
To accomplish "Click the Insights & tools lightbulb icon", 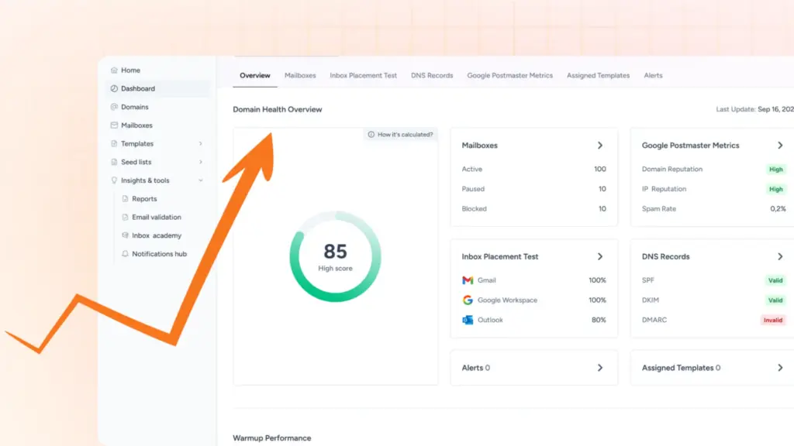I will (114, 180).
